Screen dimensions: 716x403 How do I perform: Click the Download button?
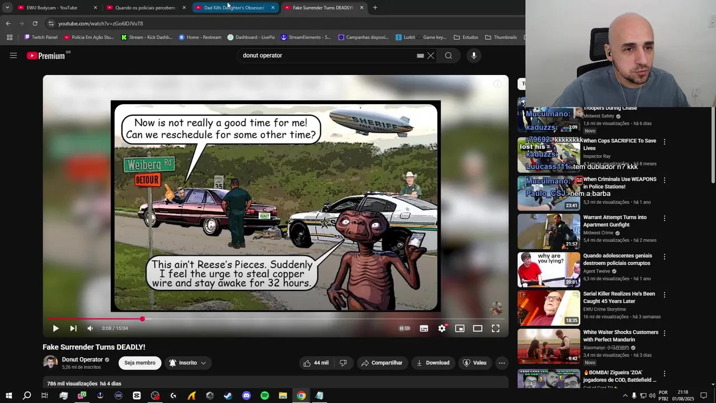tap(433, 363)
